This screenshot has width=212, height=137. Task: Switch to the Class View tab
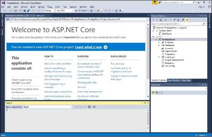point(186,80)
